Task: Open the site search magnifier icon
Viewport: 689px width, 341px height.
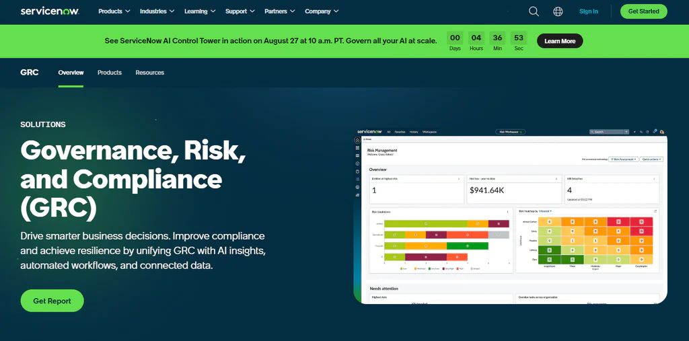Action: (534, 11)
